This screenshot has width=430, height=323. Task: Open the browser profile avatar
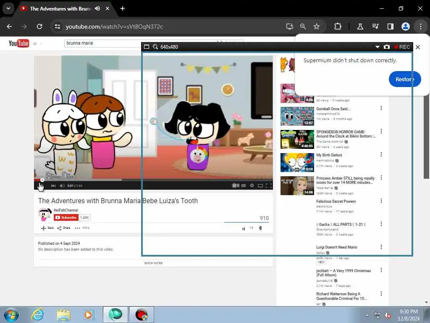406,26
